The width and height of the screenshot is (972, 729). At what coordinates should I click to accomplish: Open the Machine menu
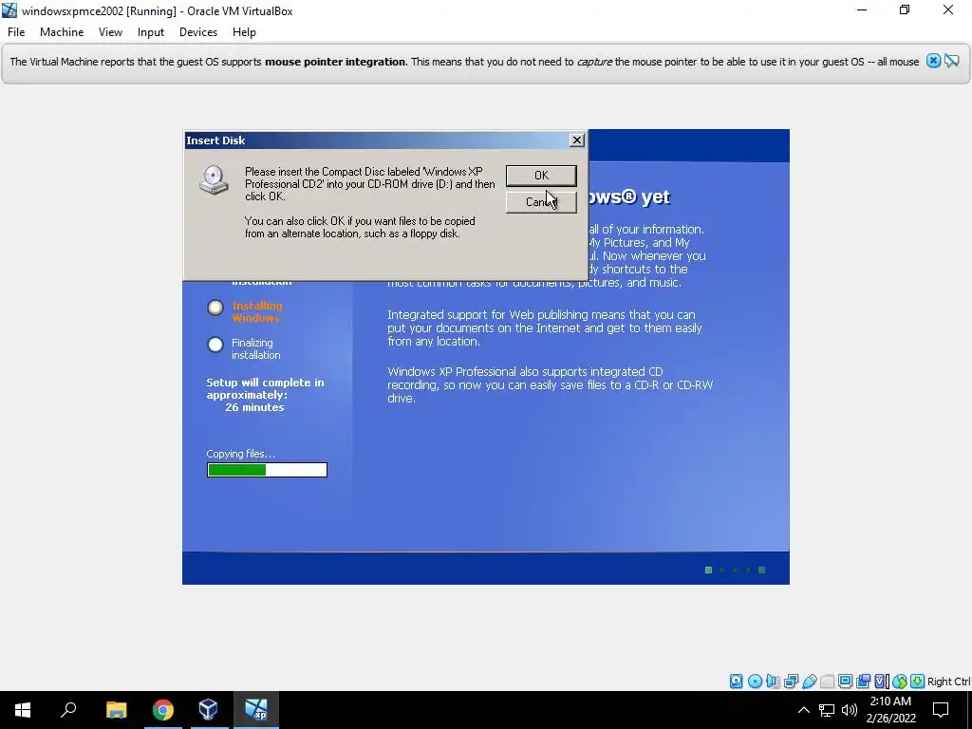tap(62, 32)
